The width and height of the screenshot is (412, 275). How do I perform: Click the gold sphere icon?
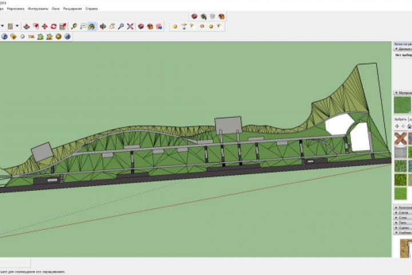click(x=58, y=37)
